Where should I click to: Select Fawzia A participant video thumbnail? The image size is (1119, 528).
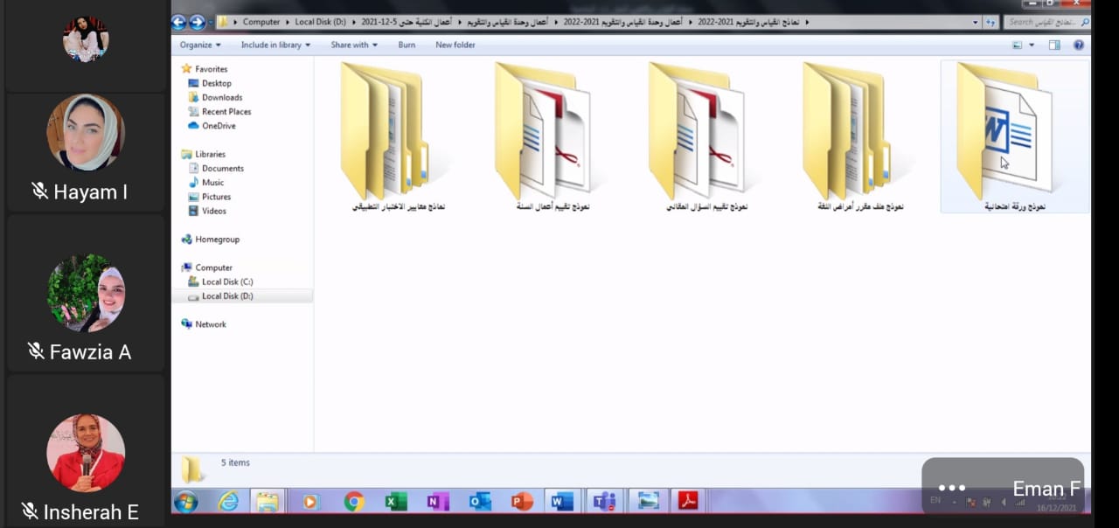(86, 293)
